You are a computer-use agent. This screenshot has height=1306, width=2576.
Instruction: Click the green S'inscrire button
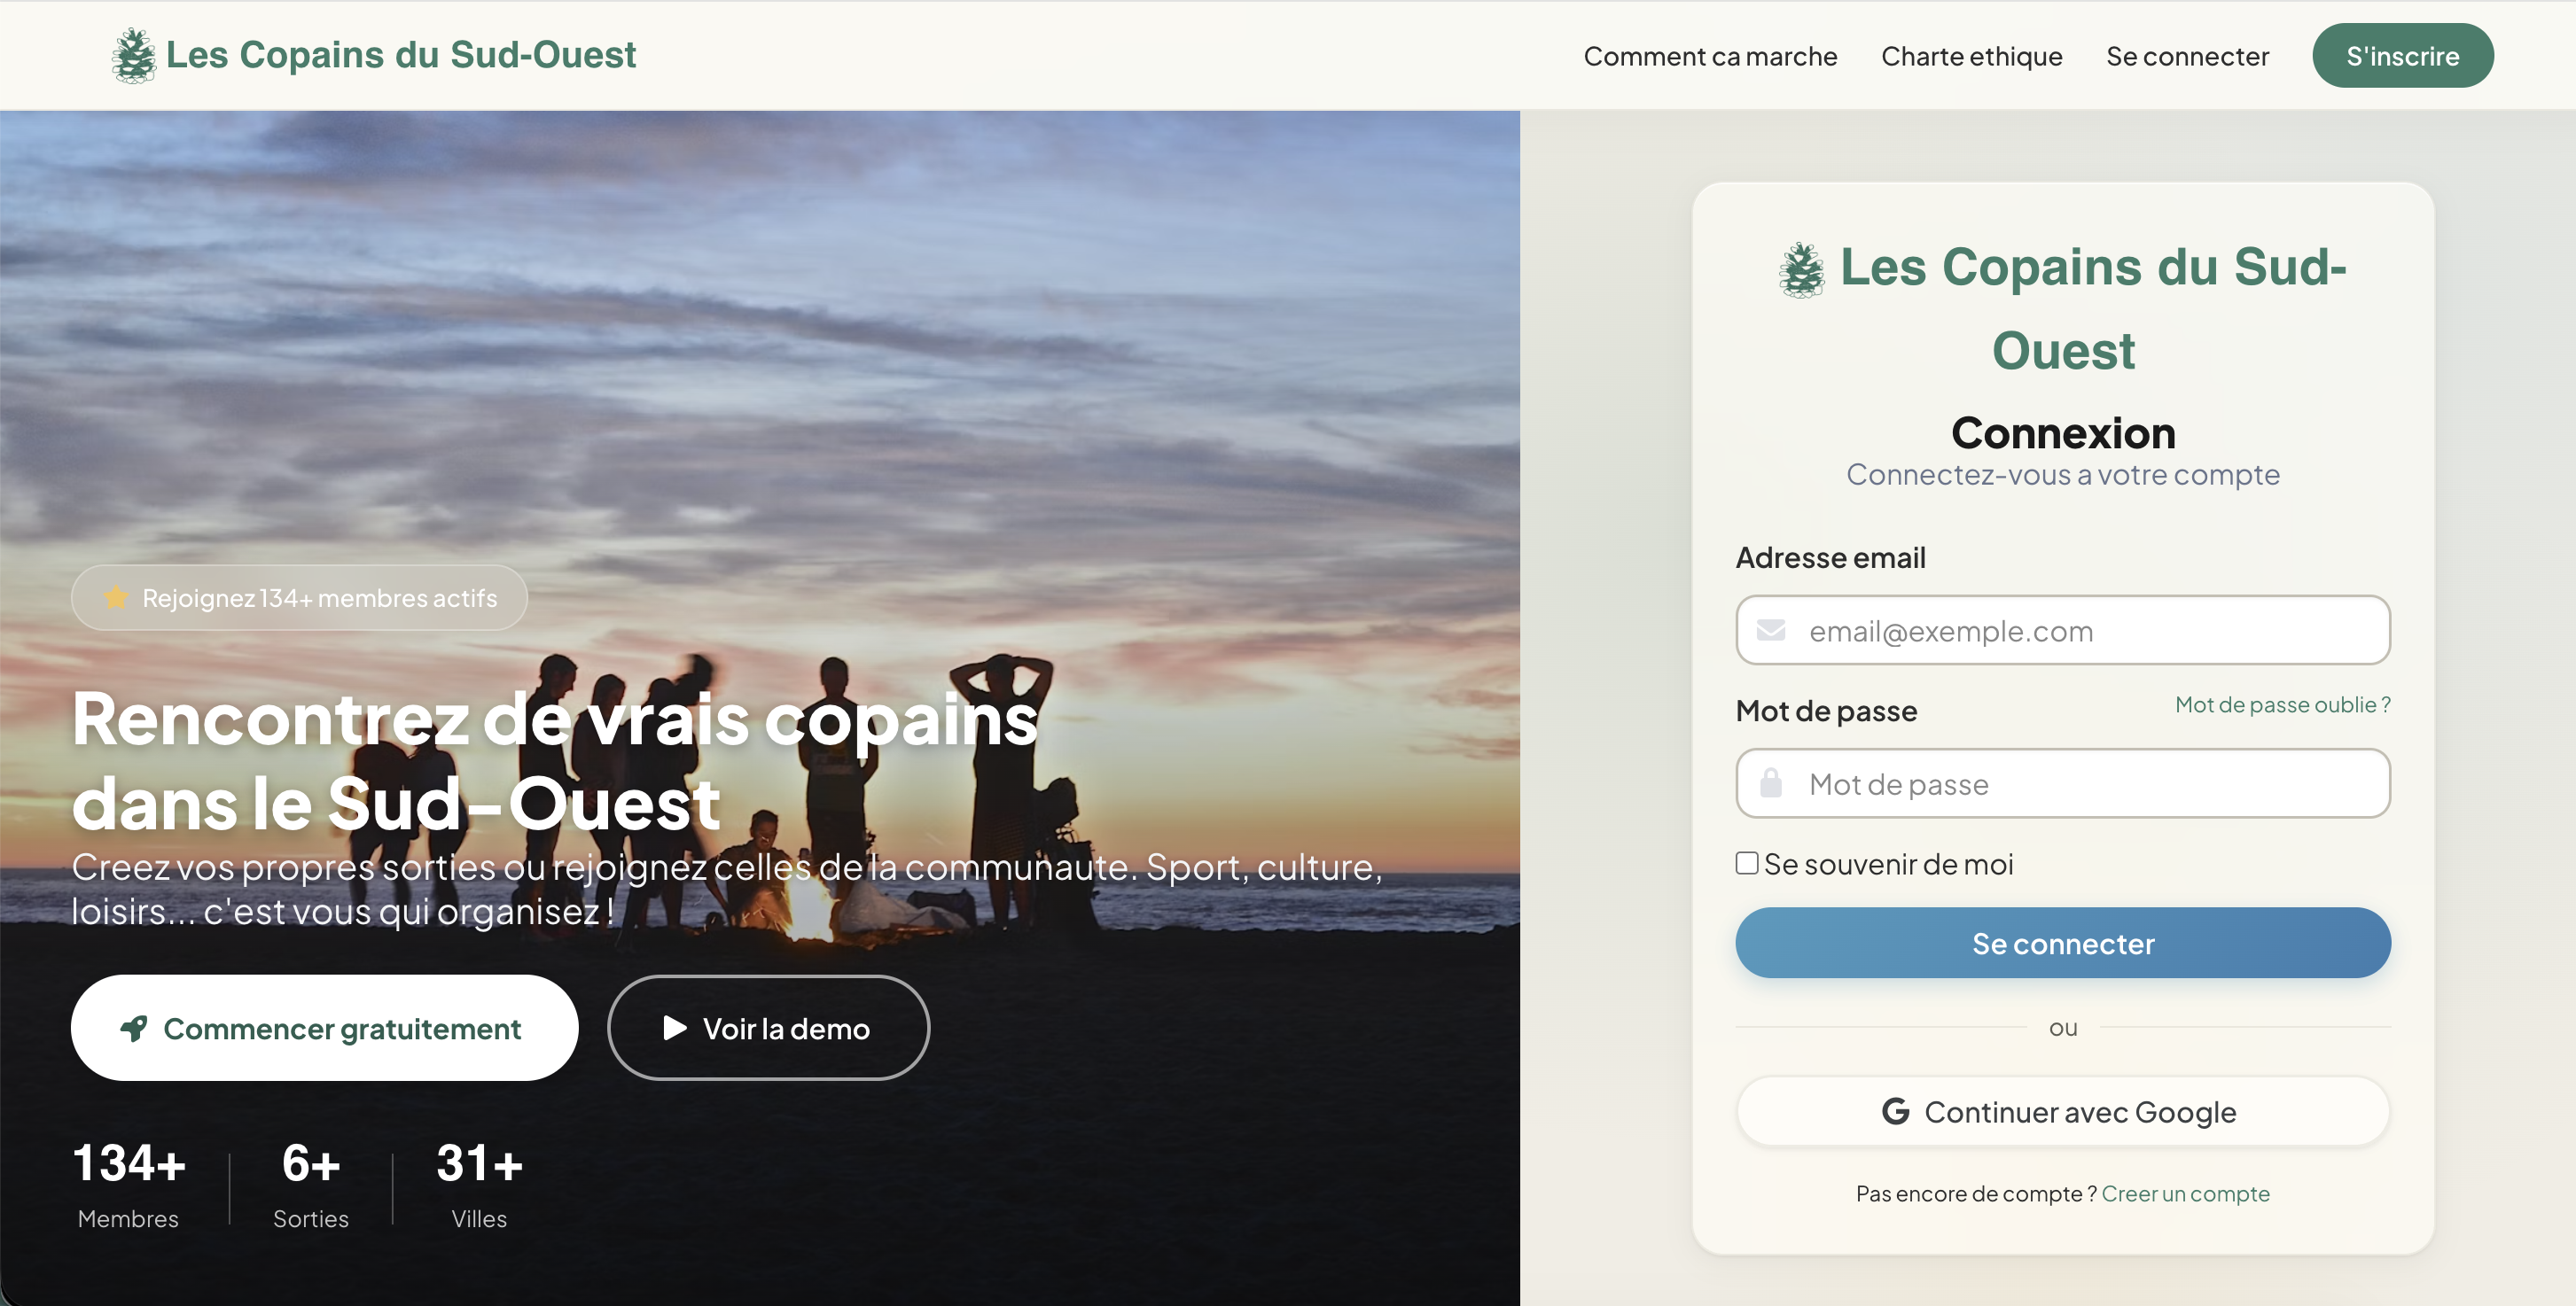(x=2402, y=56)
